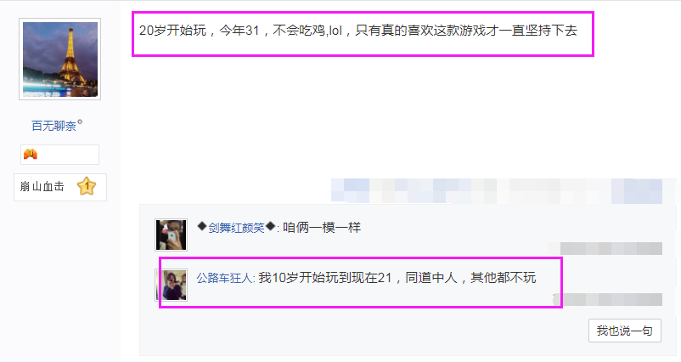
Task: Open 剑舞红颜笑's commenter avatar
Action: (172, 235)
